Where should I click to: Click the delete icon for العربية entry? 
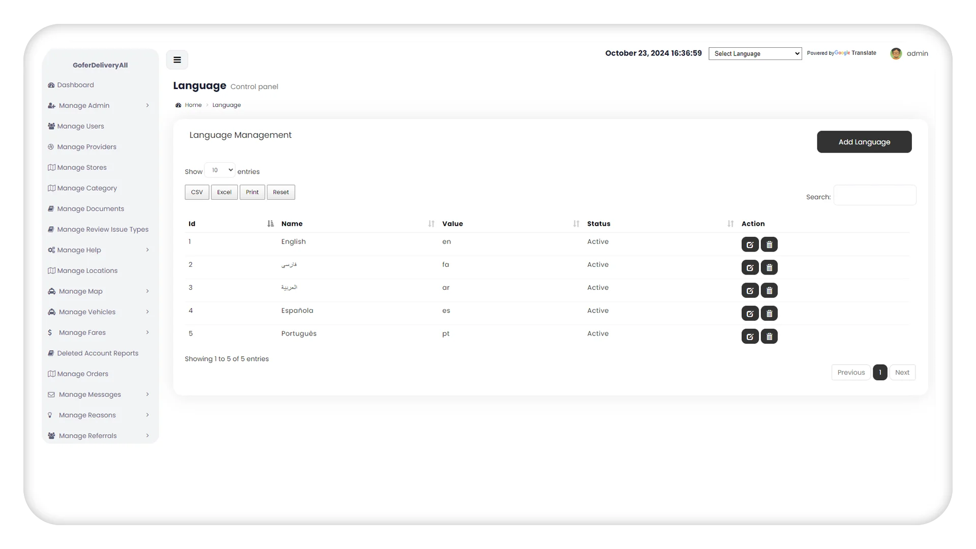coord(769,290)
